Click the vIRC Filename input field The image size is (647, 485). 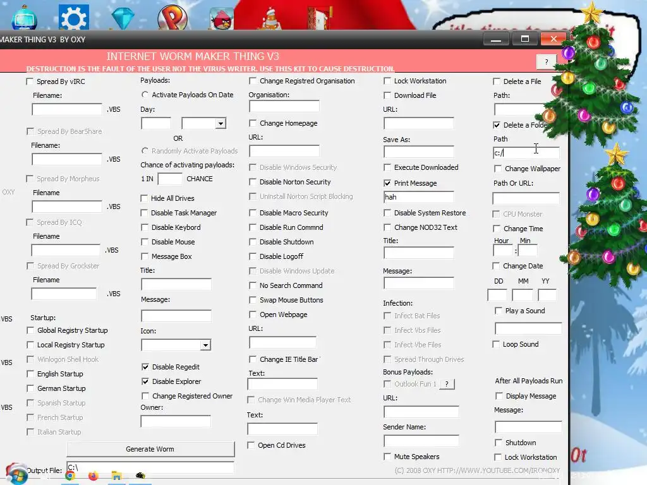point(67,109)
